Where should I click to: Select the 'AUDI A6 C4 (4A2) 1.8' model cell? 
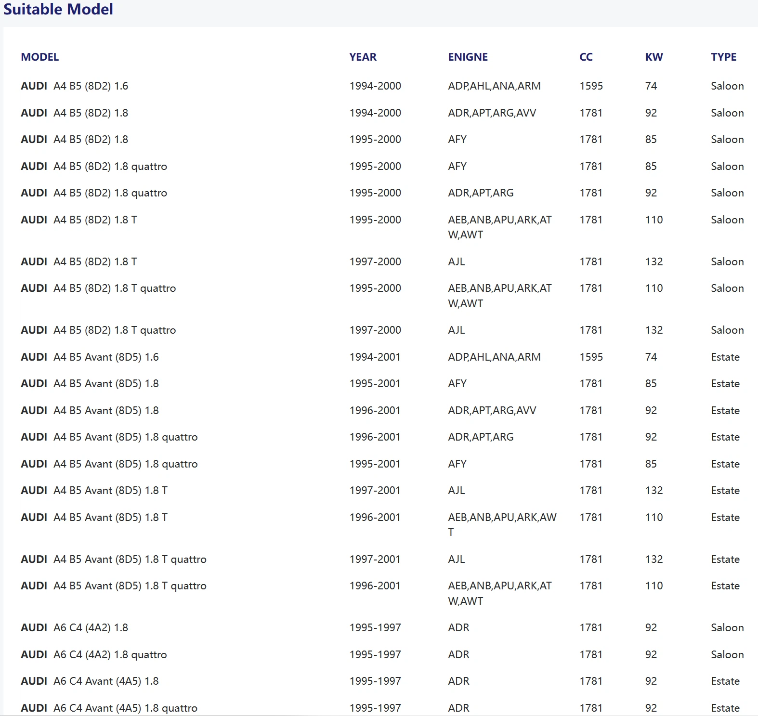pyautogui.click(x=75, y=627)
